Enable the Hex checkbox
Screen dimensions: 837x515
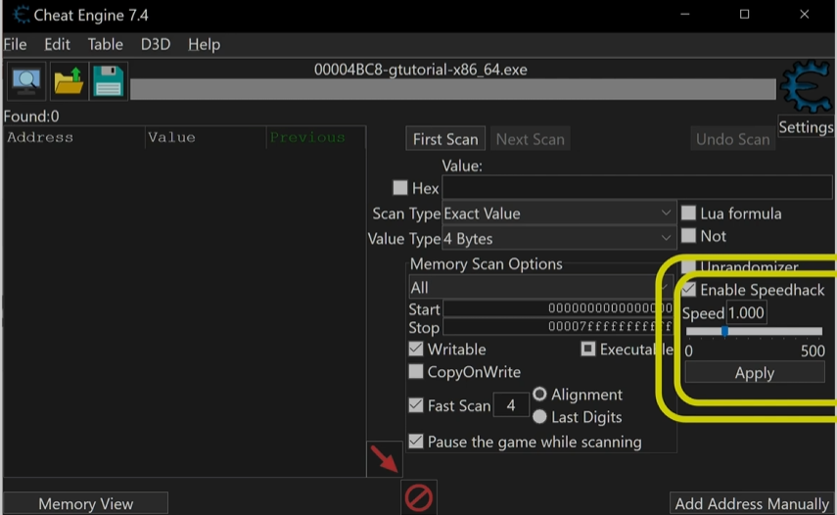(399, 187)
